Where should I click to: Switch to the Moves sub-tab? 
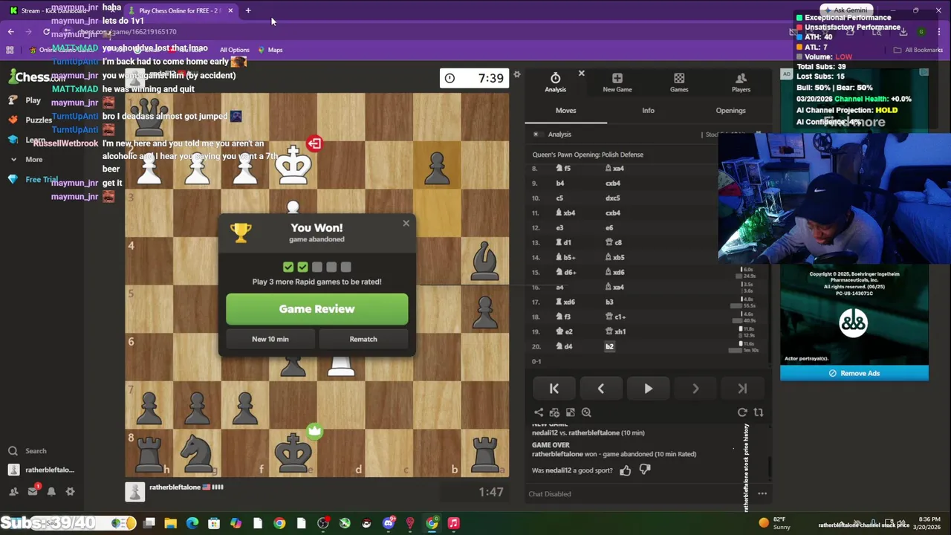click(x=565, y=111)
